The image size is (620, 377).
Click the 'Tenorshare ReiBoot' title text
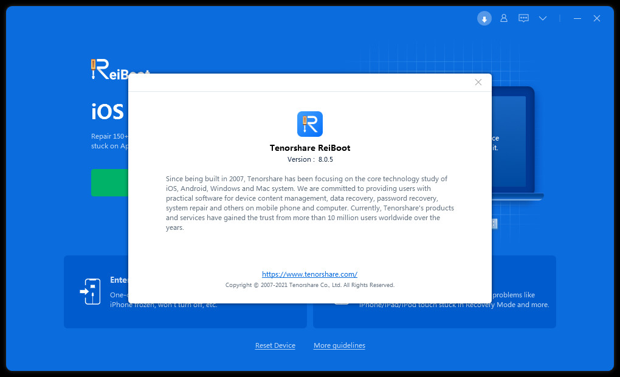click(310, 148)
